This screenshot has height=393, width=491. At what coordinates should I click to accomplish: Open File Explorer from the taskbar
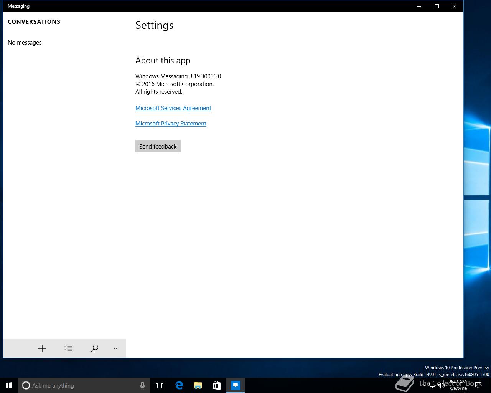(x=198, y=385)
